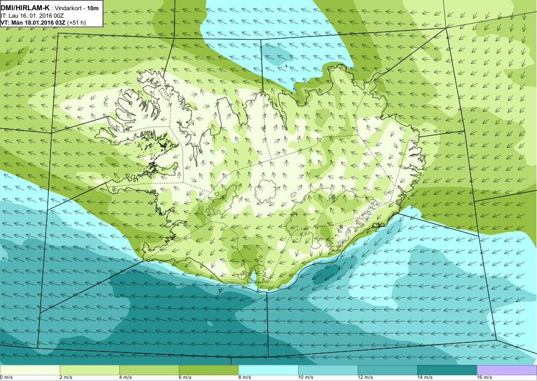Click the 8–10 m/s light cyan legend swatch
Viewport: 537px width, 381px height.
[x=268, y=370]
